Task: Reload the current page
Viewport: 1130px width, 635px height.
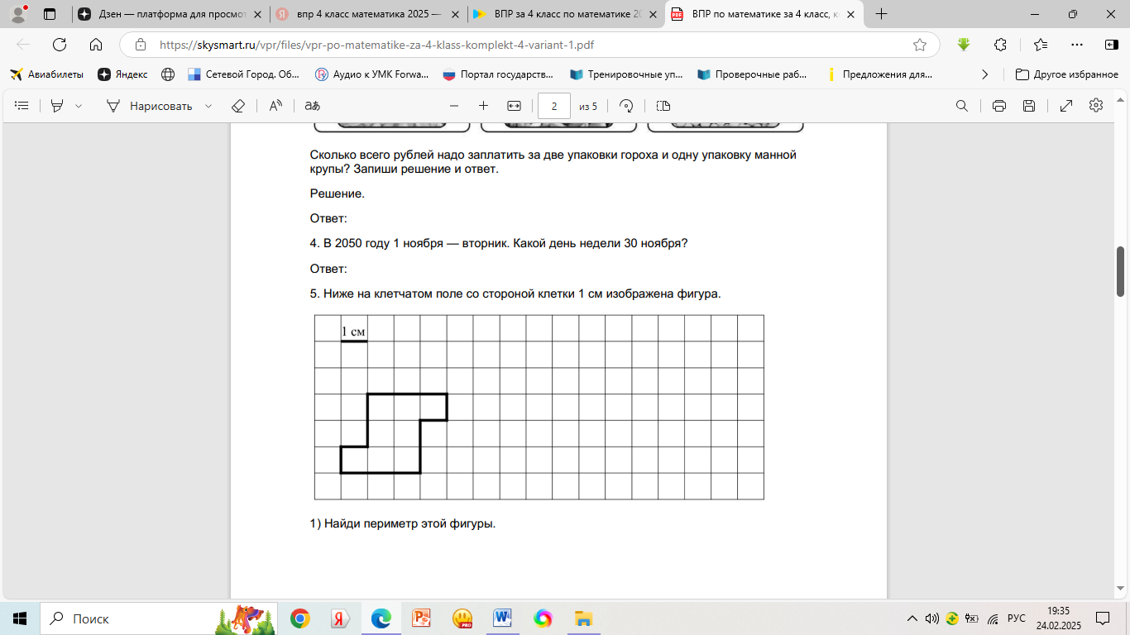Action: pos(60,45)
